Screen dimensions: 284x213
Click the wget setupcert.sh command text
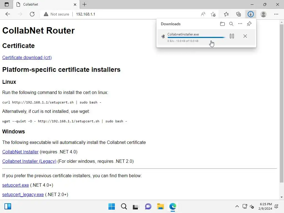[64, 121]
